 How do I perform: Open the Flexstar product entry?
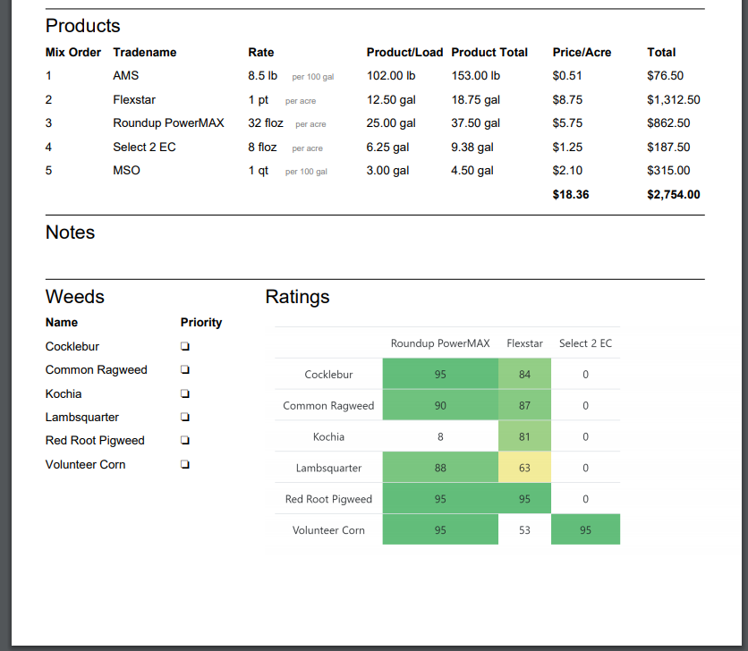tap(133, 99)
